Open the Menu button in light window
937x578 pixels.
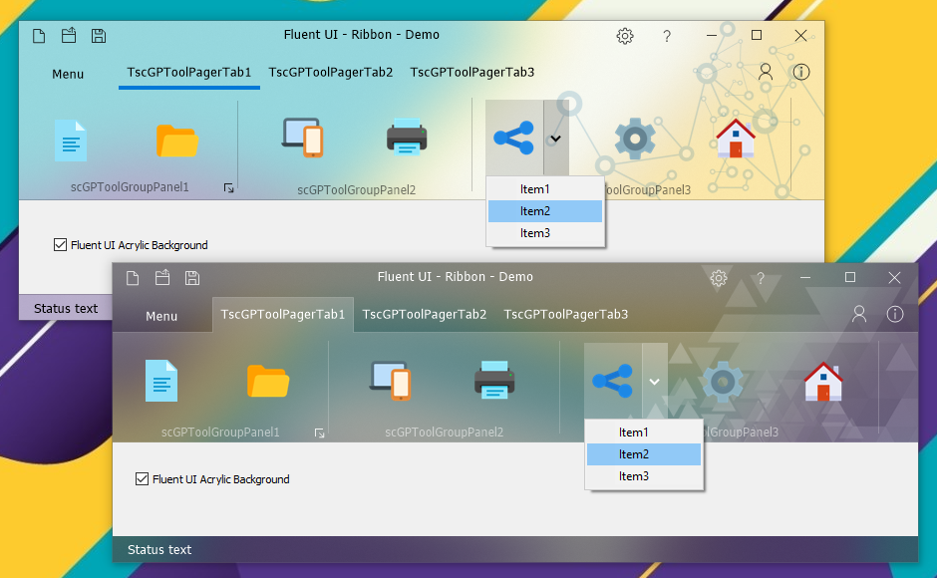[68, 74]
